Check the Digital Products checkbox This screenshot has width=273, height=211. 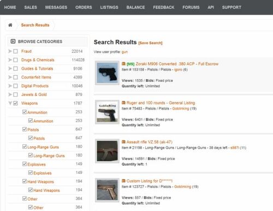coord(16,86)
